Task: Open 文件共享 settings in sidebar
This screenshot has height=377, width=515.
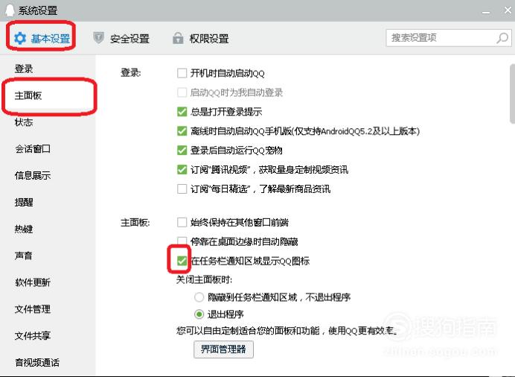Action: tap(33, 335)
